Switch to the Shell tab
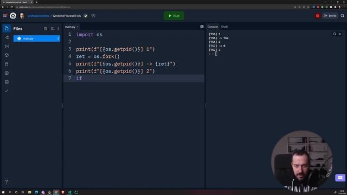Viewport: 347px width, 195px height. click(x=224, y=27)
